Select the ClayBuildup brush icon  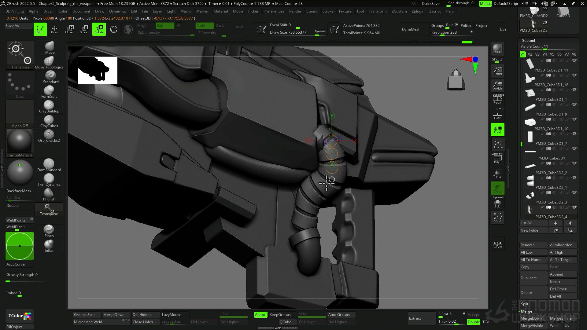[49, 105]
